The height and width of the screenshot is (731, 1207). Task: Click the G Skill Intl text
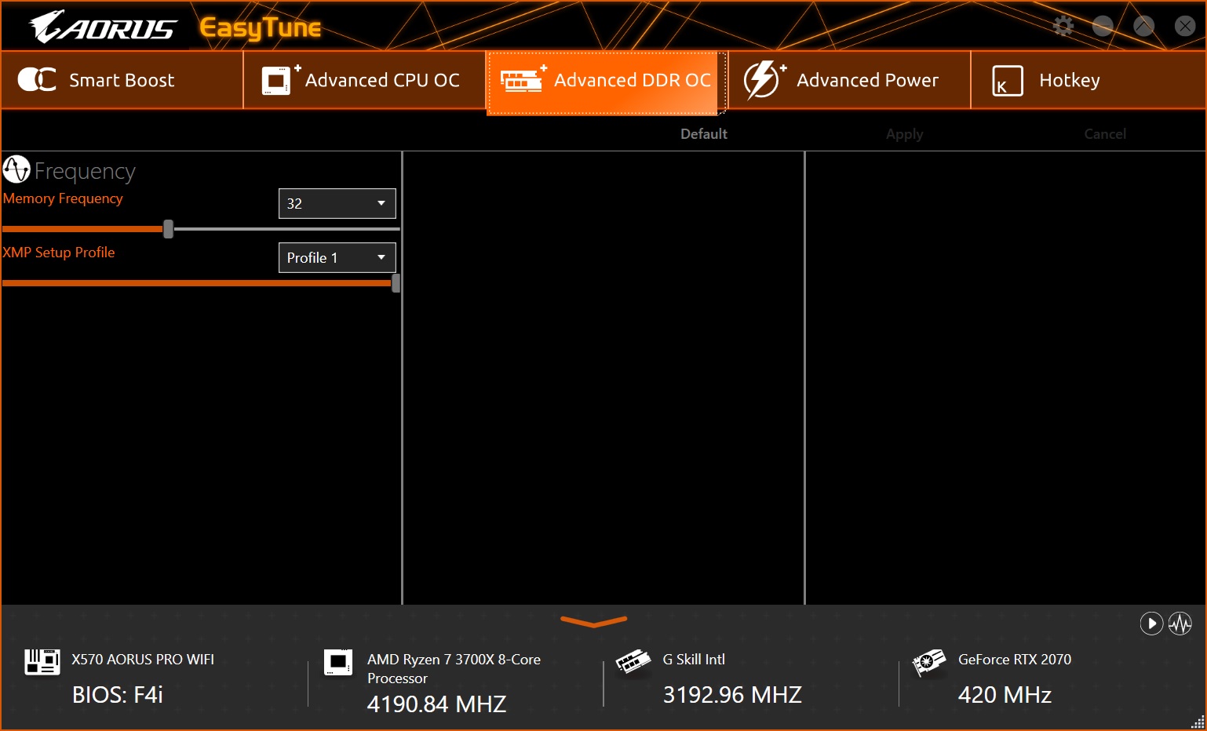(x=694, y=660)
